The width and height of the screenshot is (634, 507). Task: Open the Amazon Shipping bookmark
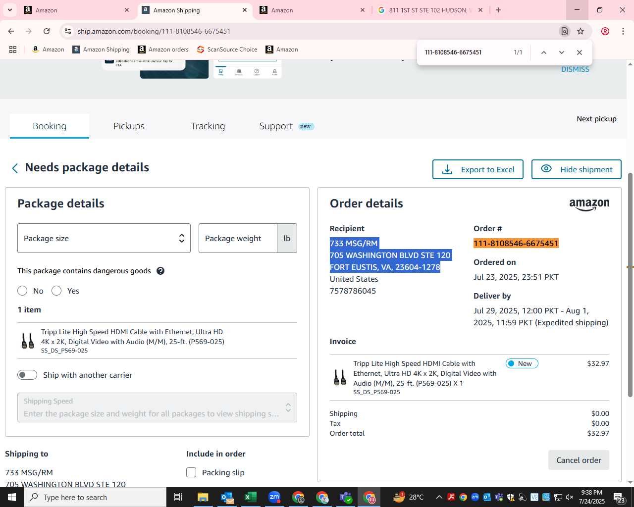(101, 50)
